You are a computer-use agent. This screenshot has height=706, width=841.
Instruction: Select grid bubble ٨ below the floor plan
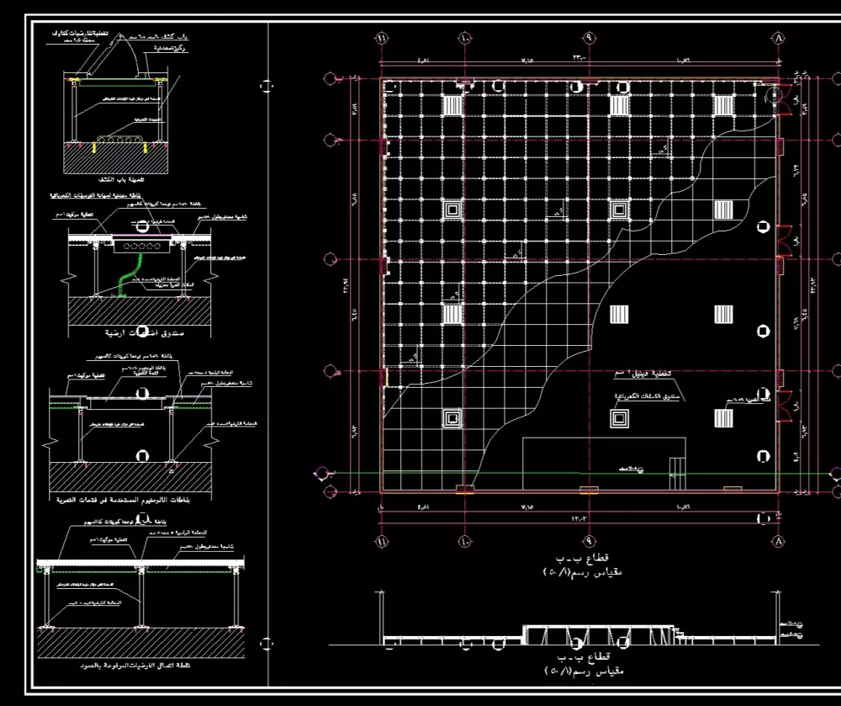pos(778,541)
